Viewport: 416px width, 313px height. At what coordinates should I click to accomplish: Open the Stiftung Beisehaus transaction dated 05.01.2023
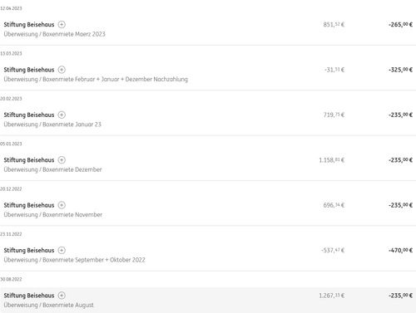pos(208,164)
